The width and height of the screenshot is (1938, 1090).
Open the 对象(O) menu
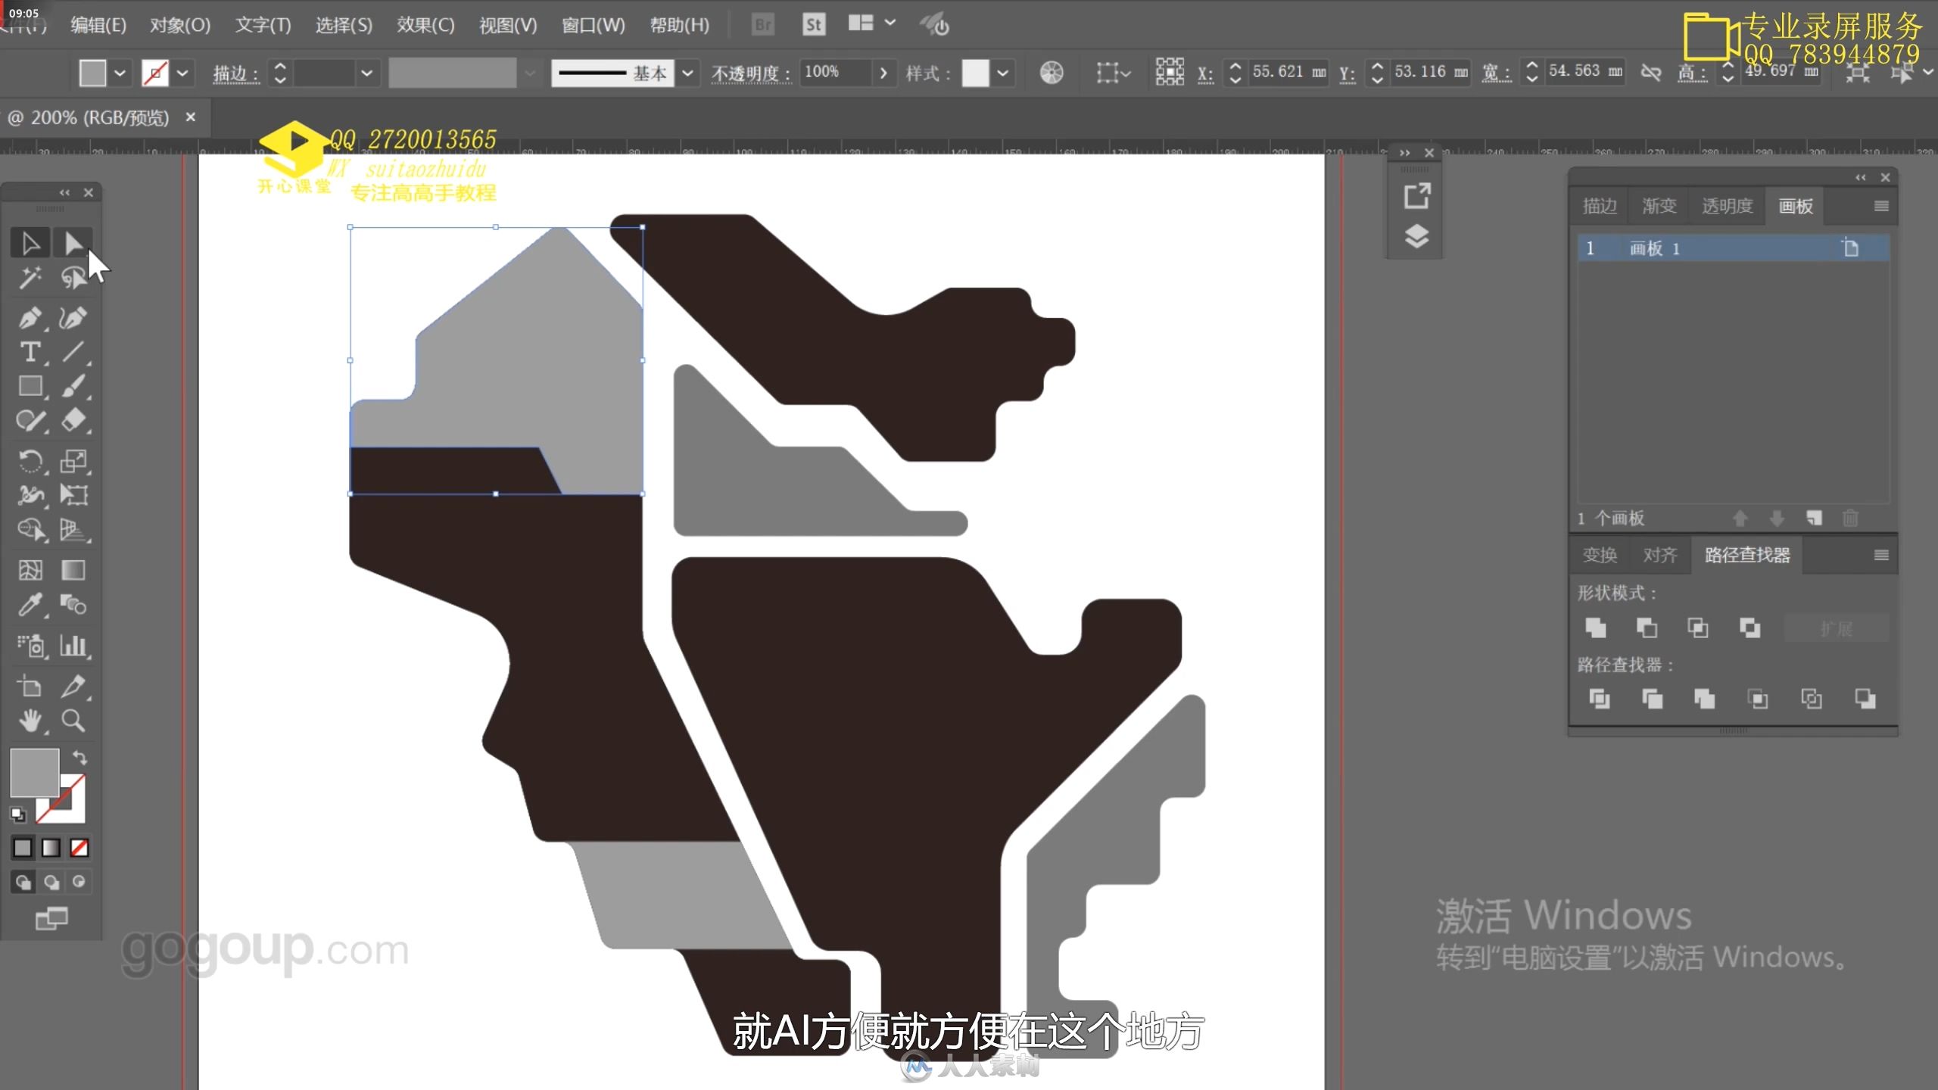pos(180,25)
